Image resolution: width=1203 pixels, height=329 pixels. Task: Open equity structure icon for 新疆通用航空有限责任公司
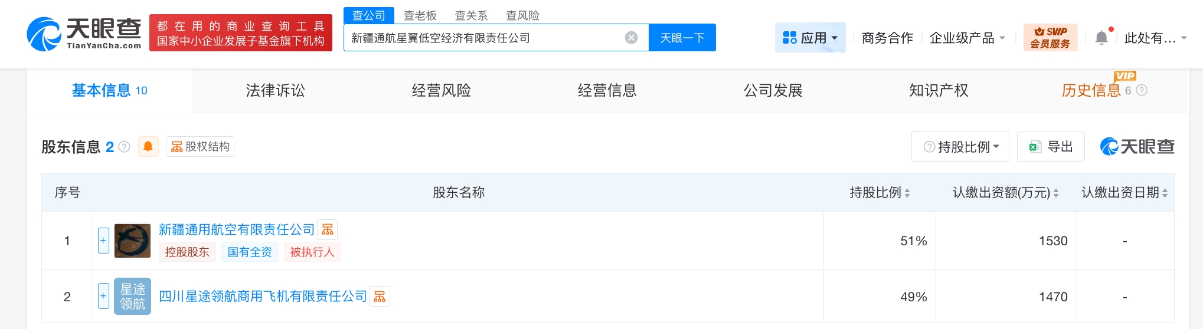click(328, 229)
